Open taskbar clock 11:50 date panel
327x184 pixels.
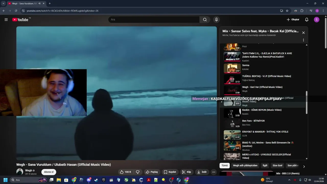click(319, 180)
